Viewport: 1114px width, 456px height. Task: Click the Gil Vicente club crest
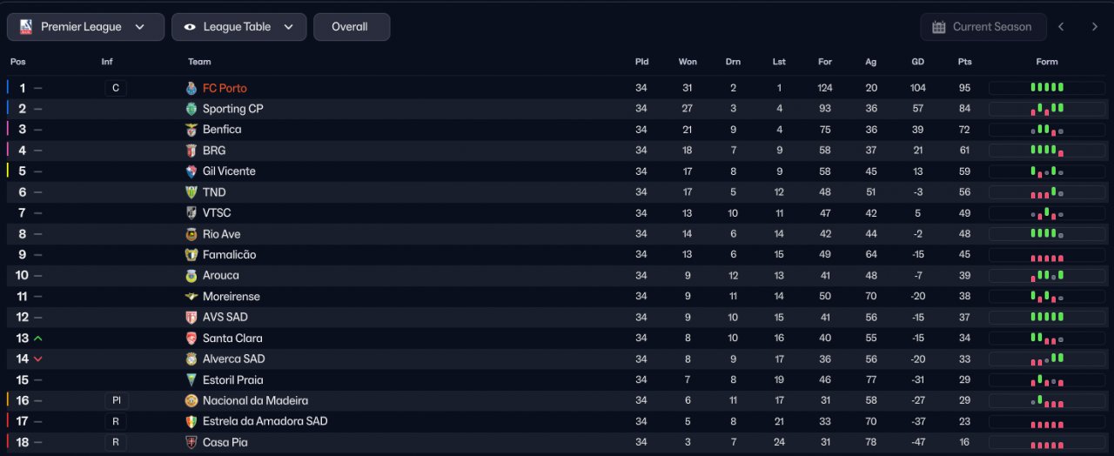pos(191,171)
